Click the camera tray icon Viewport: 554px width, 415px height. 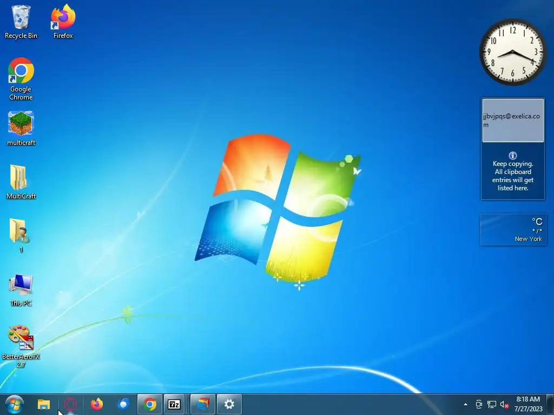point(479,404)
